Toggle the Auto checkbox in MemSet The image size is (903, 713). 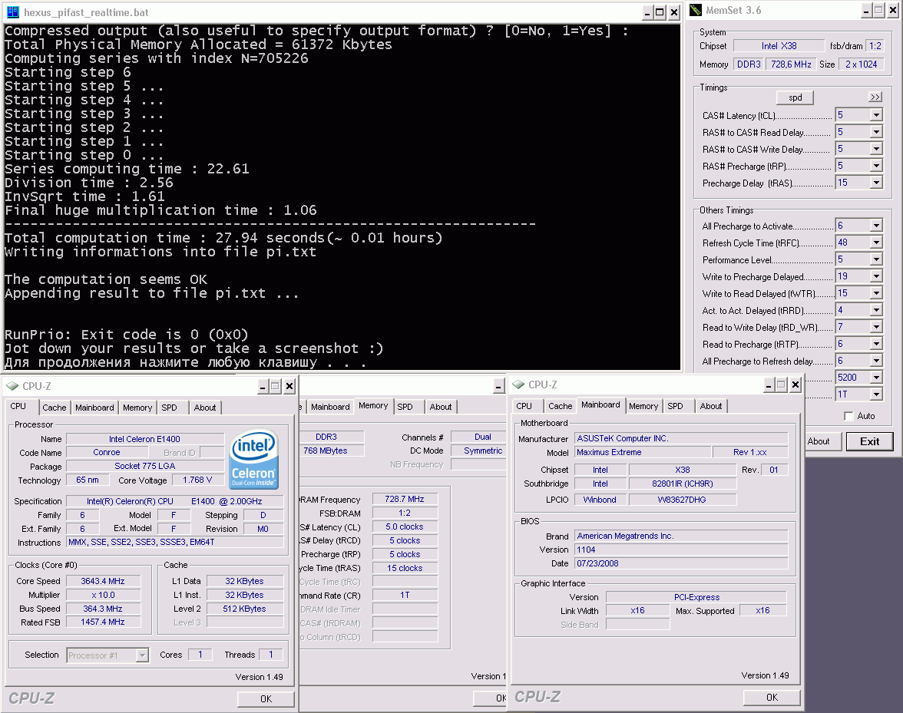pyautogui.click(x=848, y=415)
